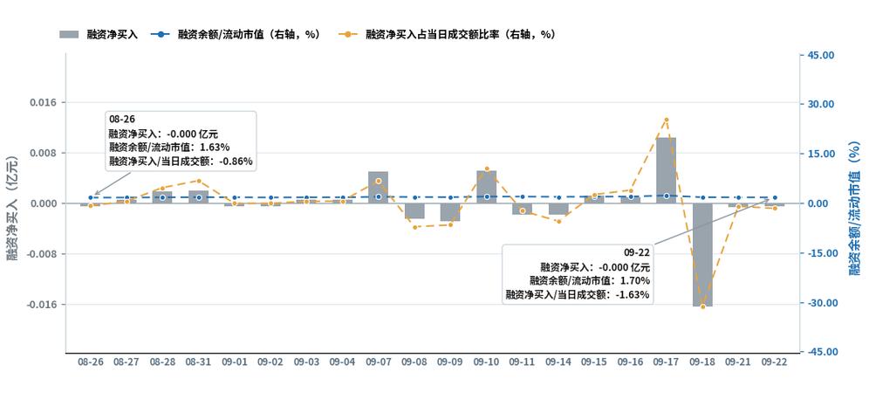The image size is (869, 406).
Task: Click the 08-31 x-axis label
Action: point(198,361)
